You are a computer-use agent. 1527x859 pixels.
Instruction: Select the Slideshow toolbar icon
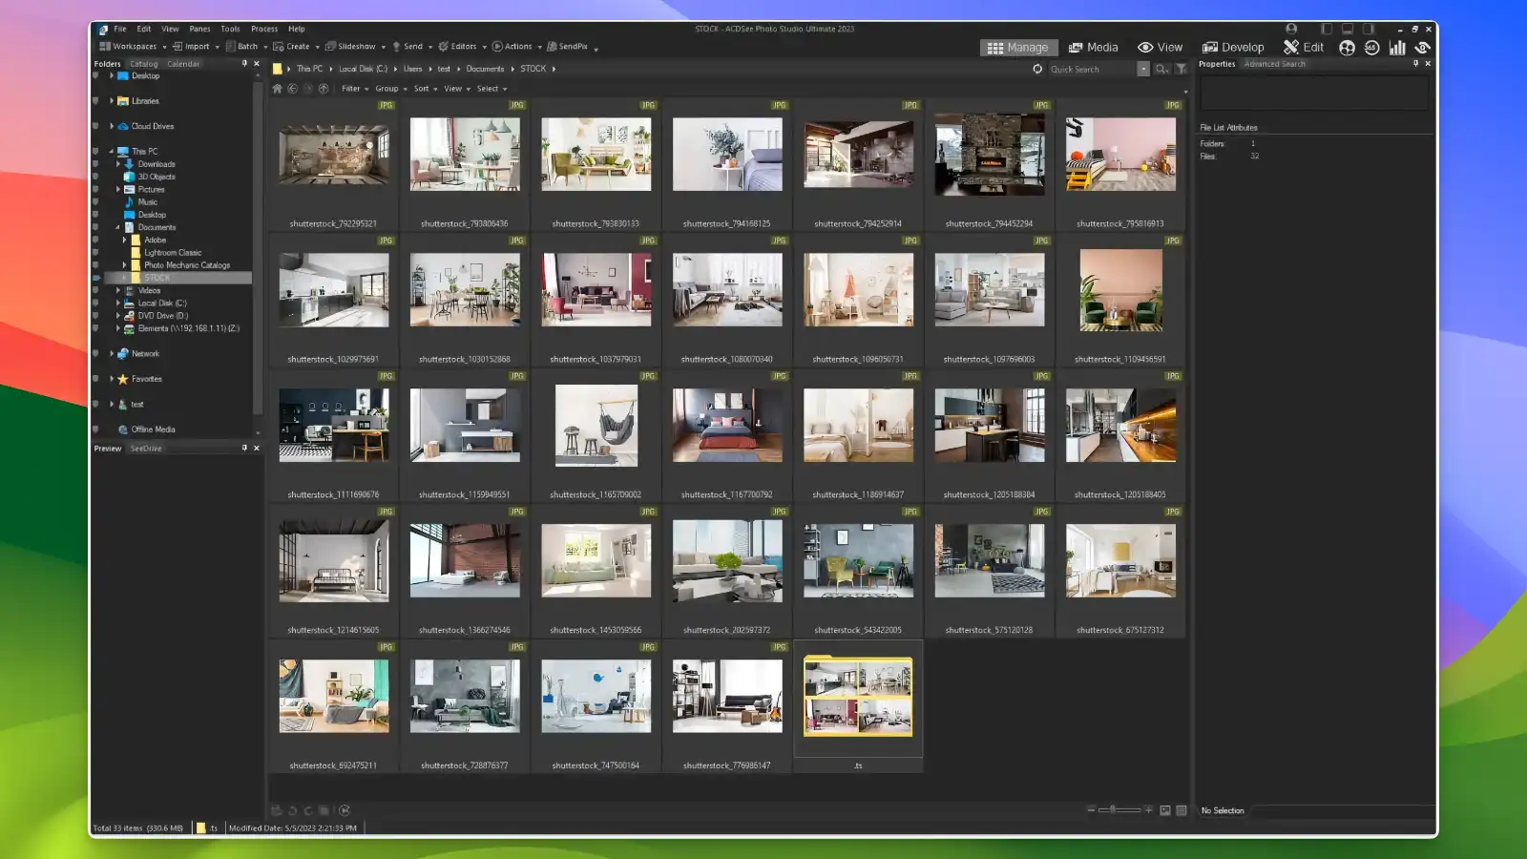pos(331,46)
